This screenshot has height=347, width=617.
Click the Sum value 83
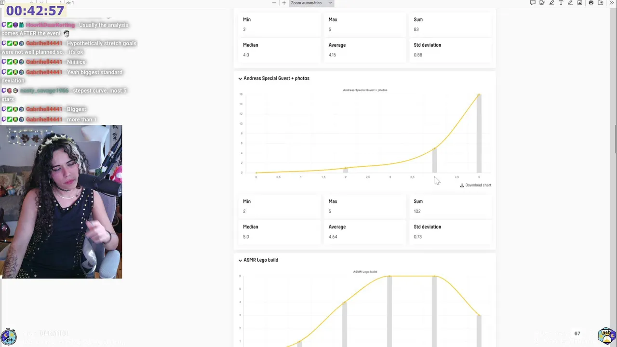click(416, 30)
